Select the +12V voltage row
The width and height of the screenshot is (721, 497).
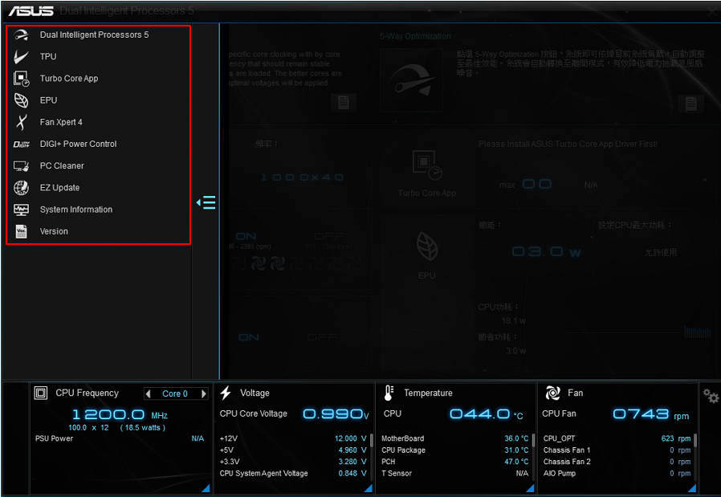tap(293, 438)
